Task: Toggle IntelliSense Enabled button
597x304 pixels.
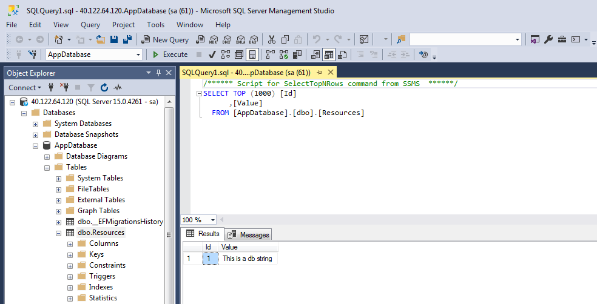Action: pyautogui.click(x=252, y=55)
